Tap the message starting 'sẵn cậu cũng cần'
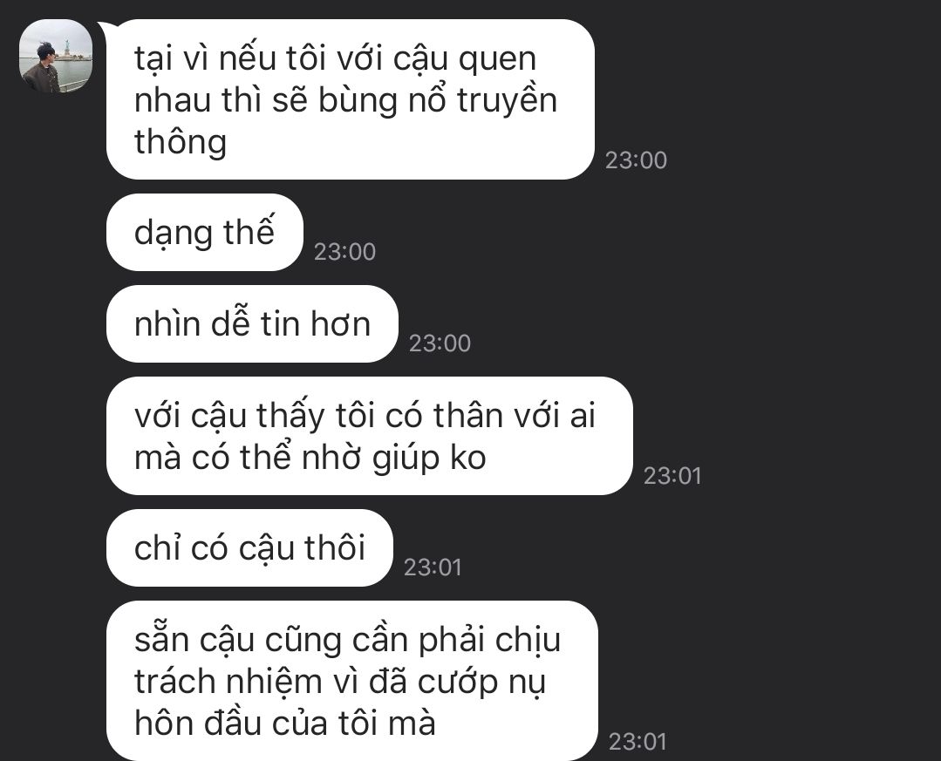The width and height of the screenshot is (941, 761). pos(352,681)
